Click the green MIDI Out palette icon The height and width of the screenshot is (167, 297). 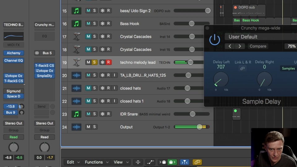pos(172,162)
